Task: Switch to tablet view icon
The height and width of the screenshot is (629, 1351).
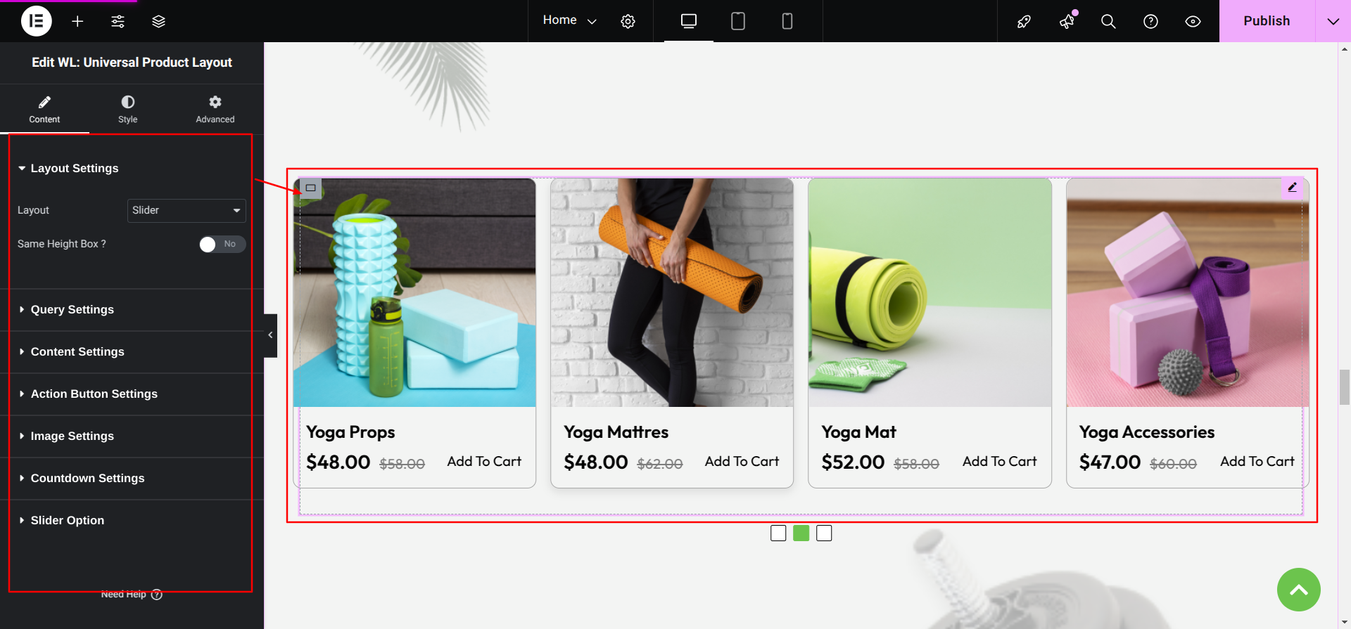Action: coord(738,21)
